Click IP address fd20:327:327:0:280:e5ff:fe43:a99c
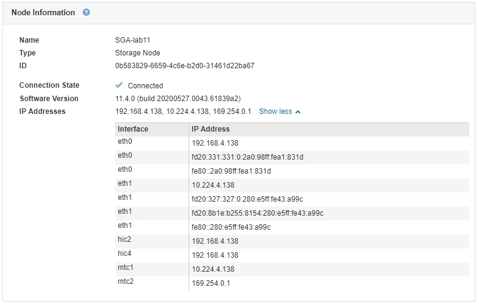 pos(247,199)
